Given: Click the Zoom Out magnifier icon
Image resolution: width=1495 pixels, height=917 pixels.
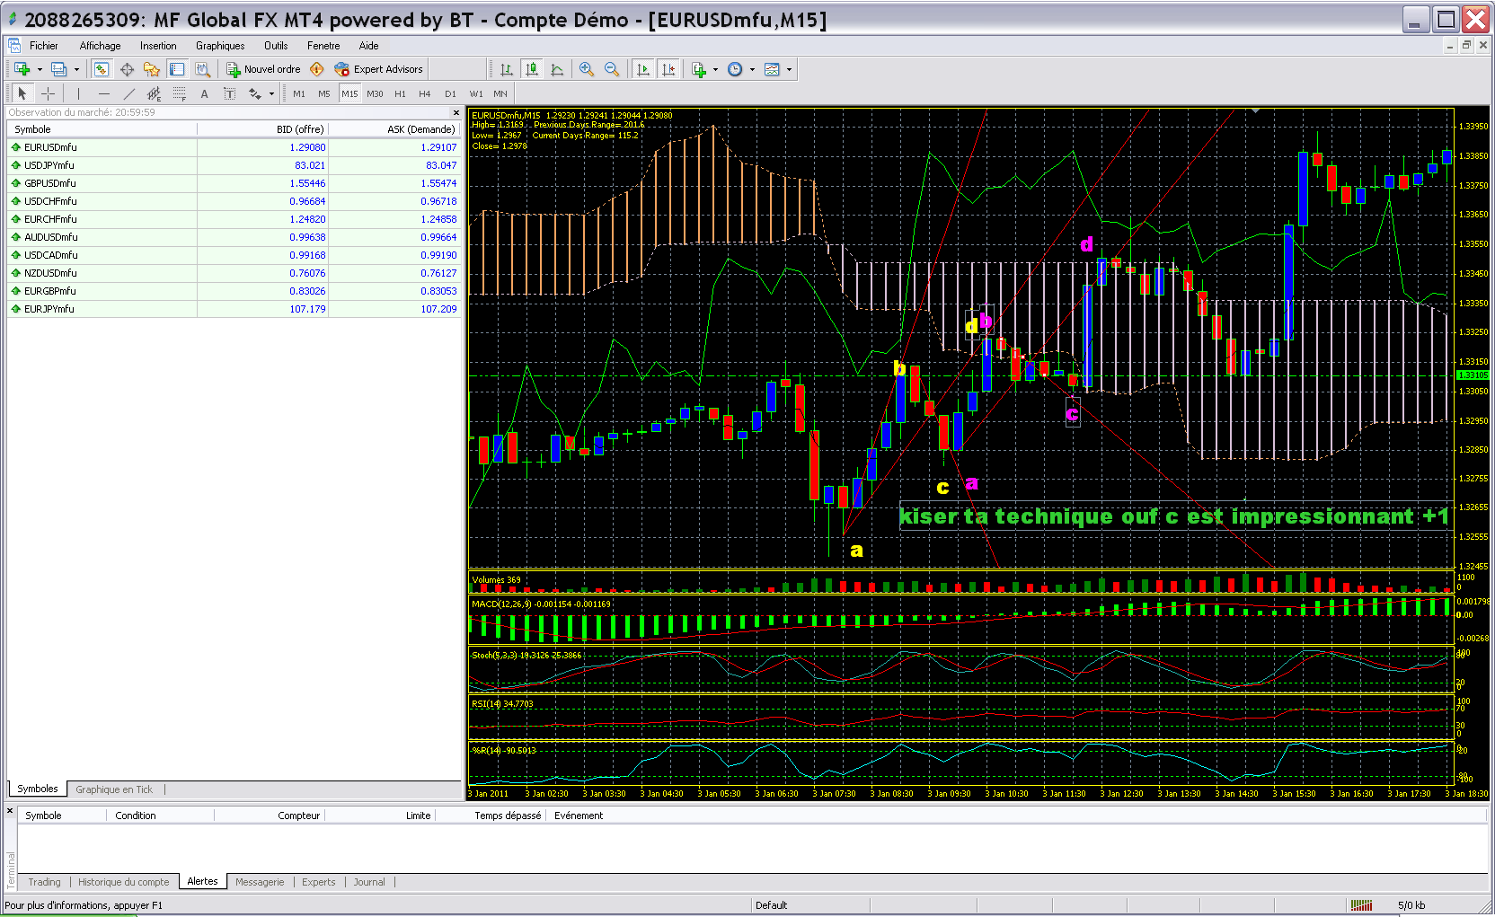Looking at the screenshot, I should [612, 69].
